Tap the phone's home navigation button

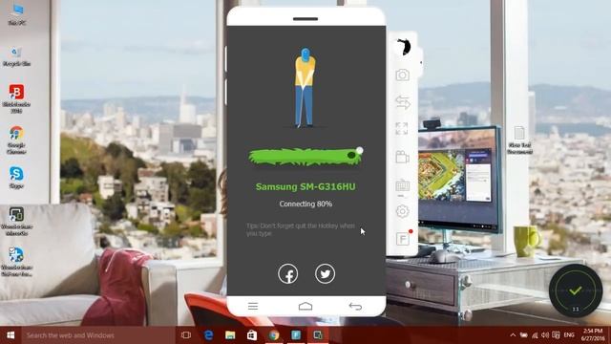[305, 306]
